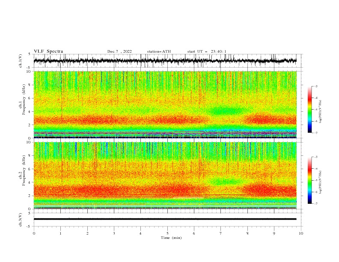
Task: Click the "-7" value below ch.2 colorbar
Action: pos(316,204)
